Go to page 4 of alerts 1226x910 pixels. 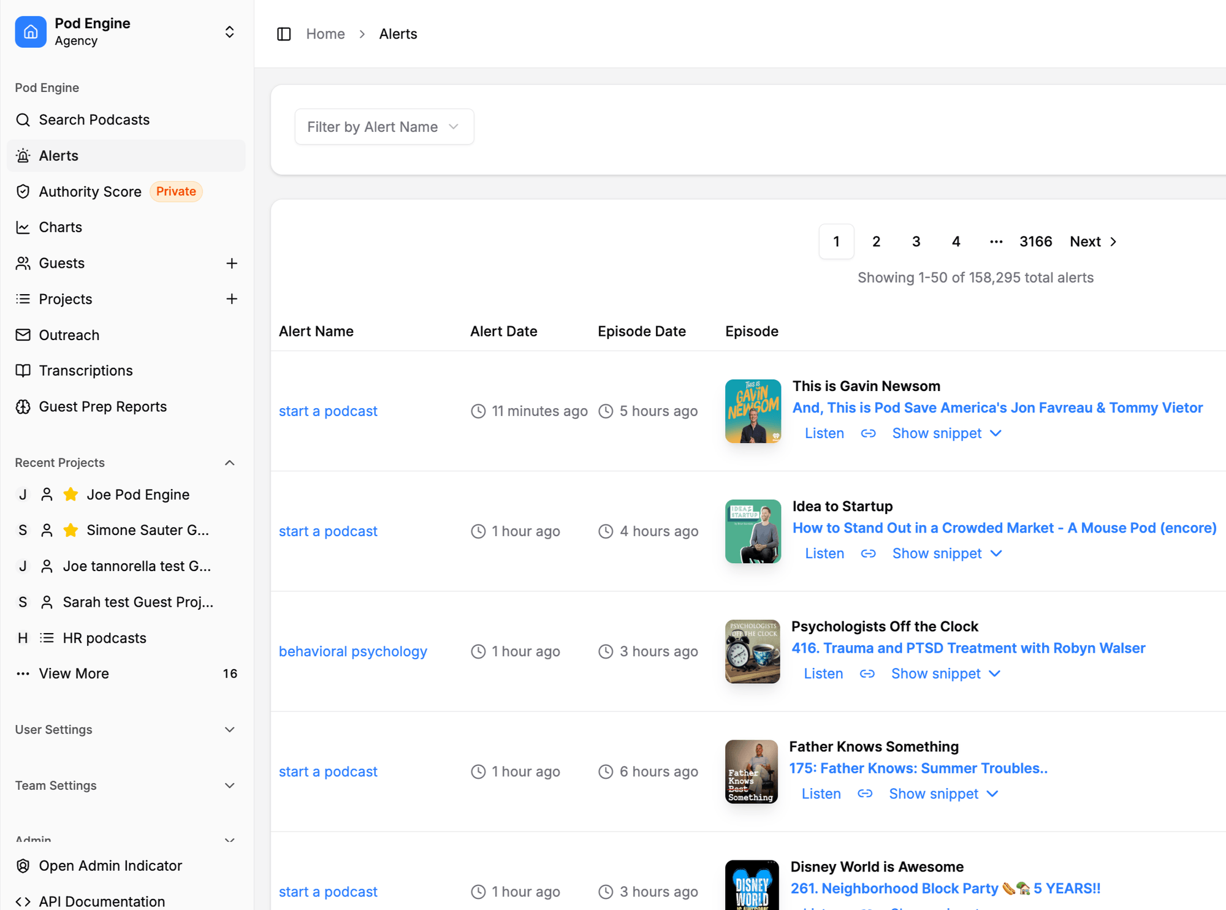tap(956, 241)
